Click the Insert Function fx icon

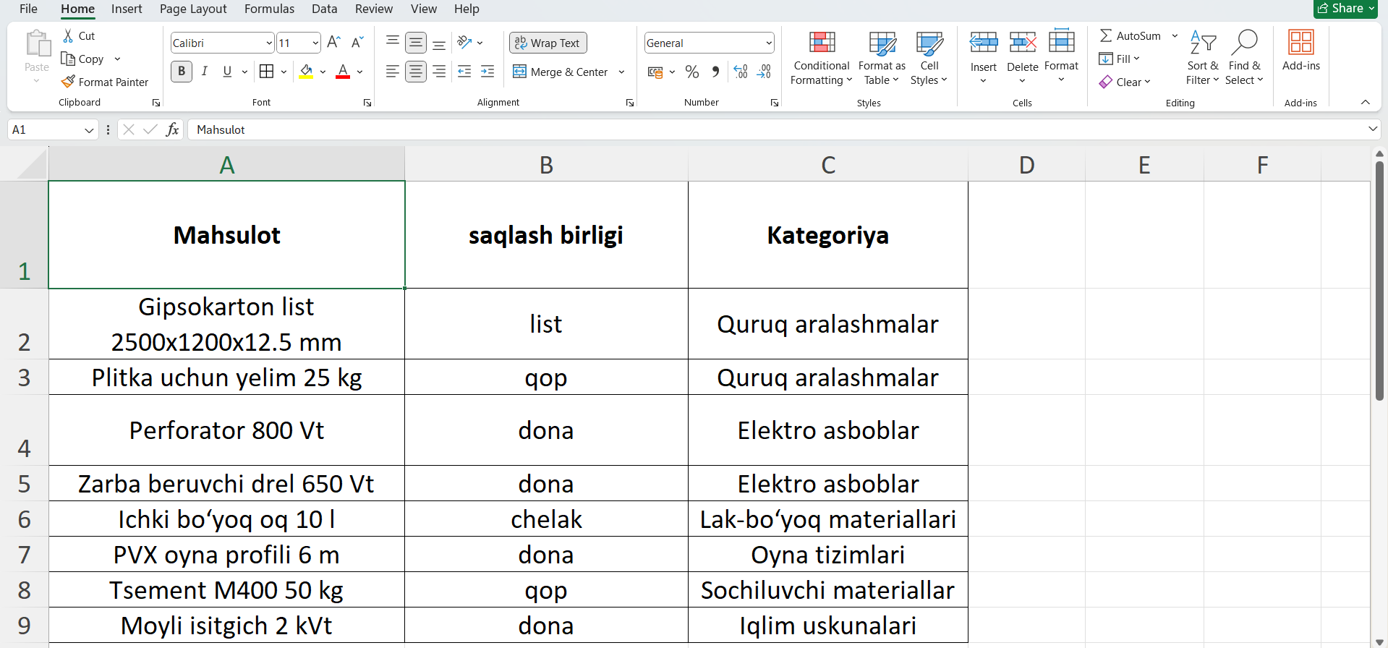click(x=172, y=129)
